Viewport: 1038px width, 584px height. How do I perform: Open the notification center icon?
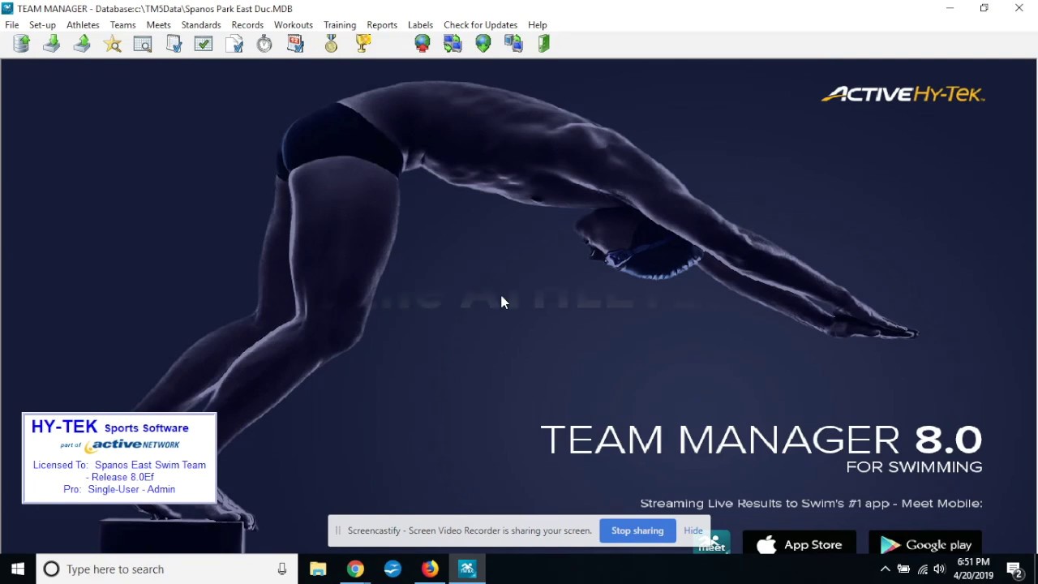pyautogui.click(x=1014, y=569)
